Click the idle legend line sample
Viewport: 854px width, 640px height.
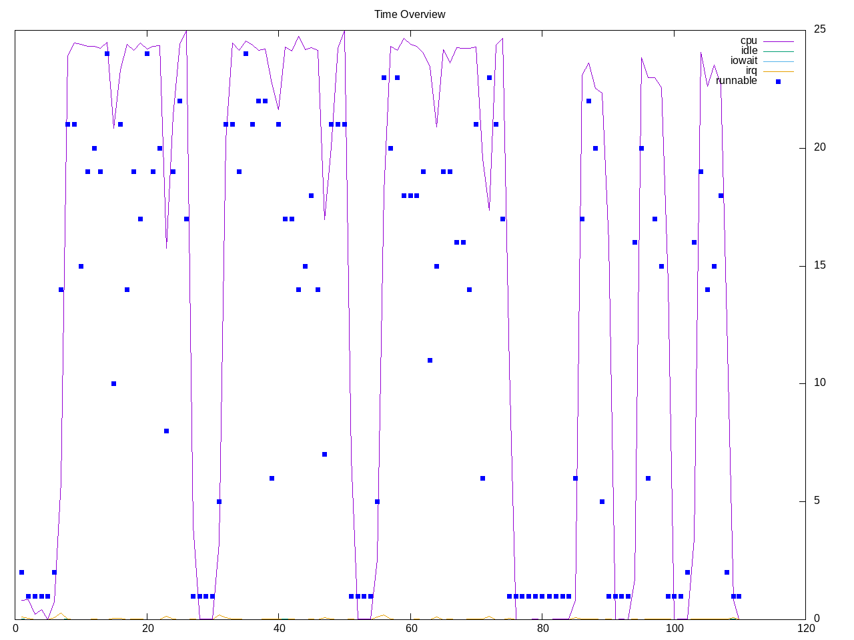click(x=778, y=51)
